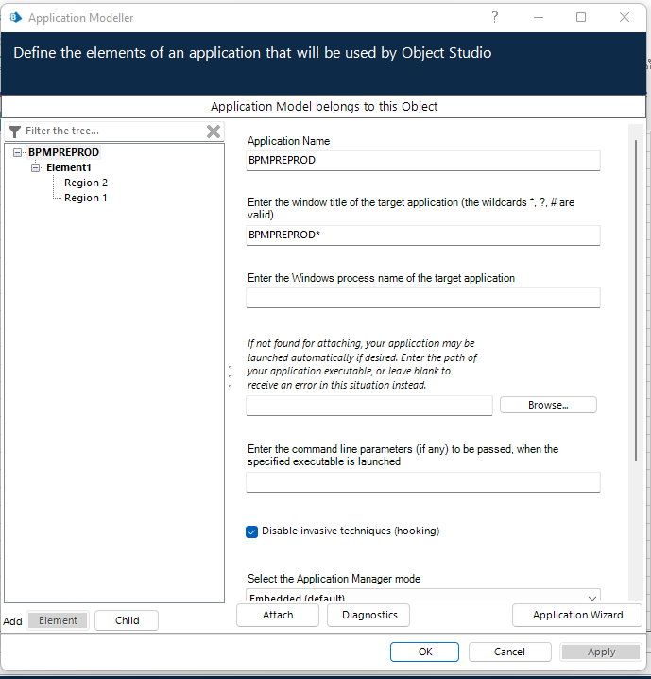Click the Blue Prism app icon in title bar

15,17
